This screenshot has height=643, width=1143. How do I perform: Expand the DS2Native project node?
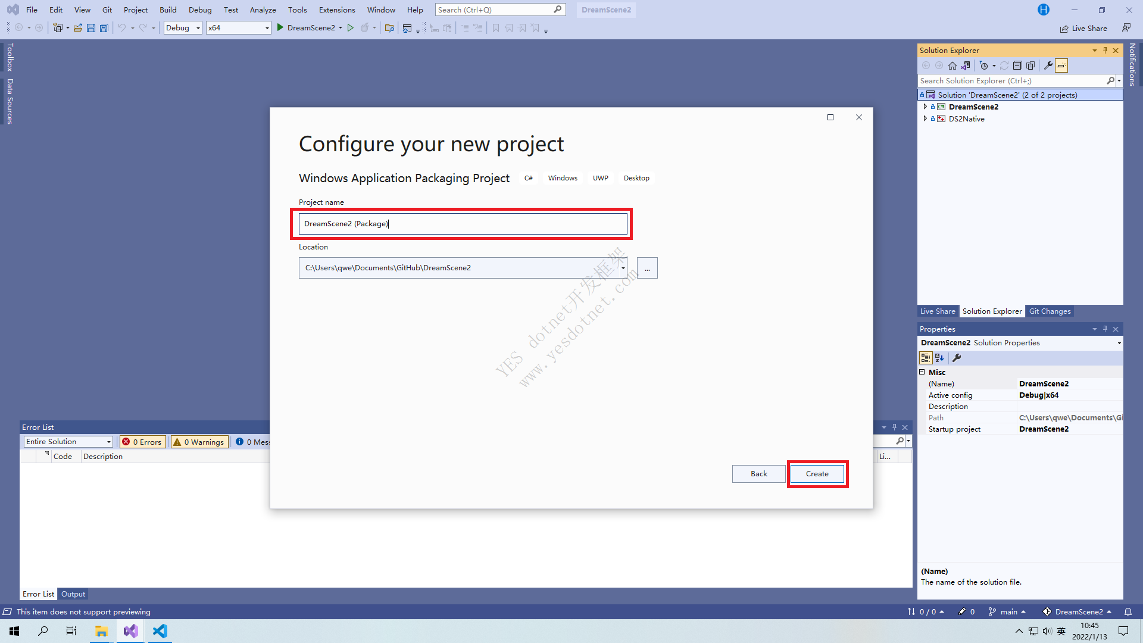pyautogui.click(x=925, y=119)
